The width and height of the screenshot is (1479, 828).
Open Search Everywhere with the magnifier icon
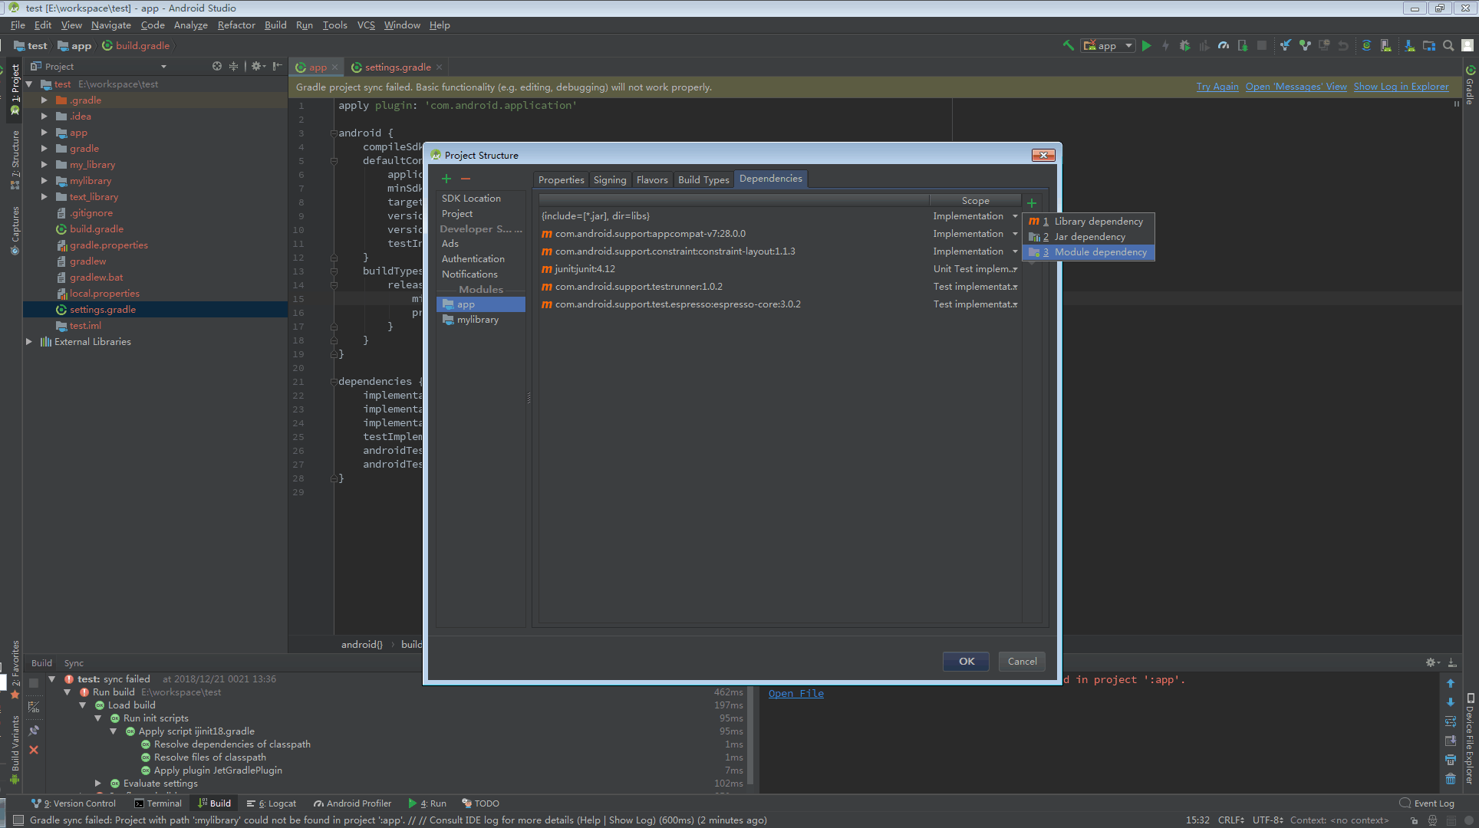point(1448,45)
